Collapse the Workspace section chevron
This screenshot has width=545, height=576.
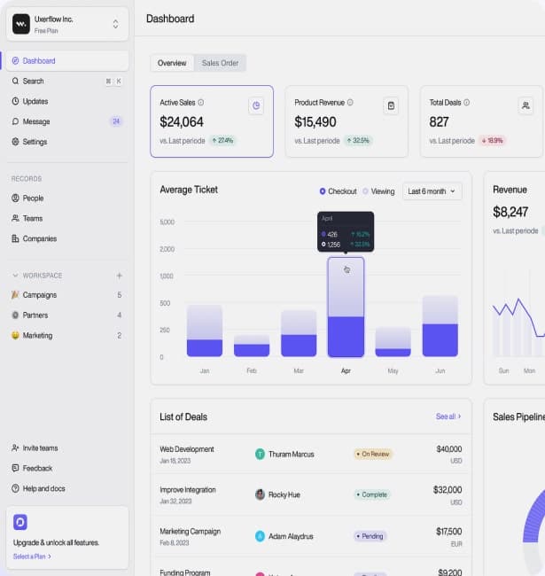click(15, 276)
